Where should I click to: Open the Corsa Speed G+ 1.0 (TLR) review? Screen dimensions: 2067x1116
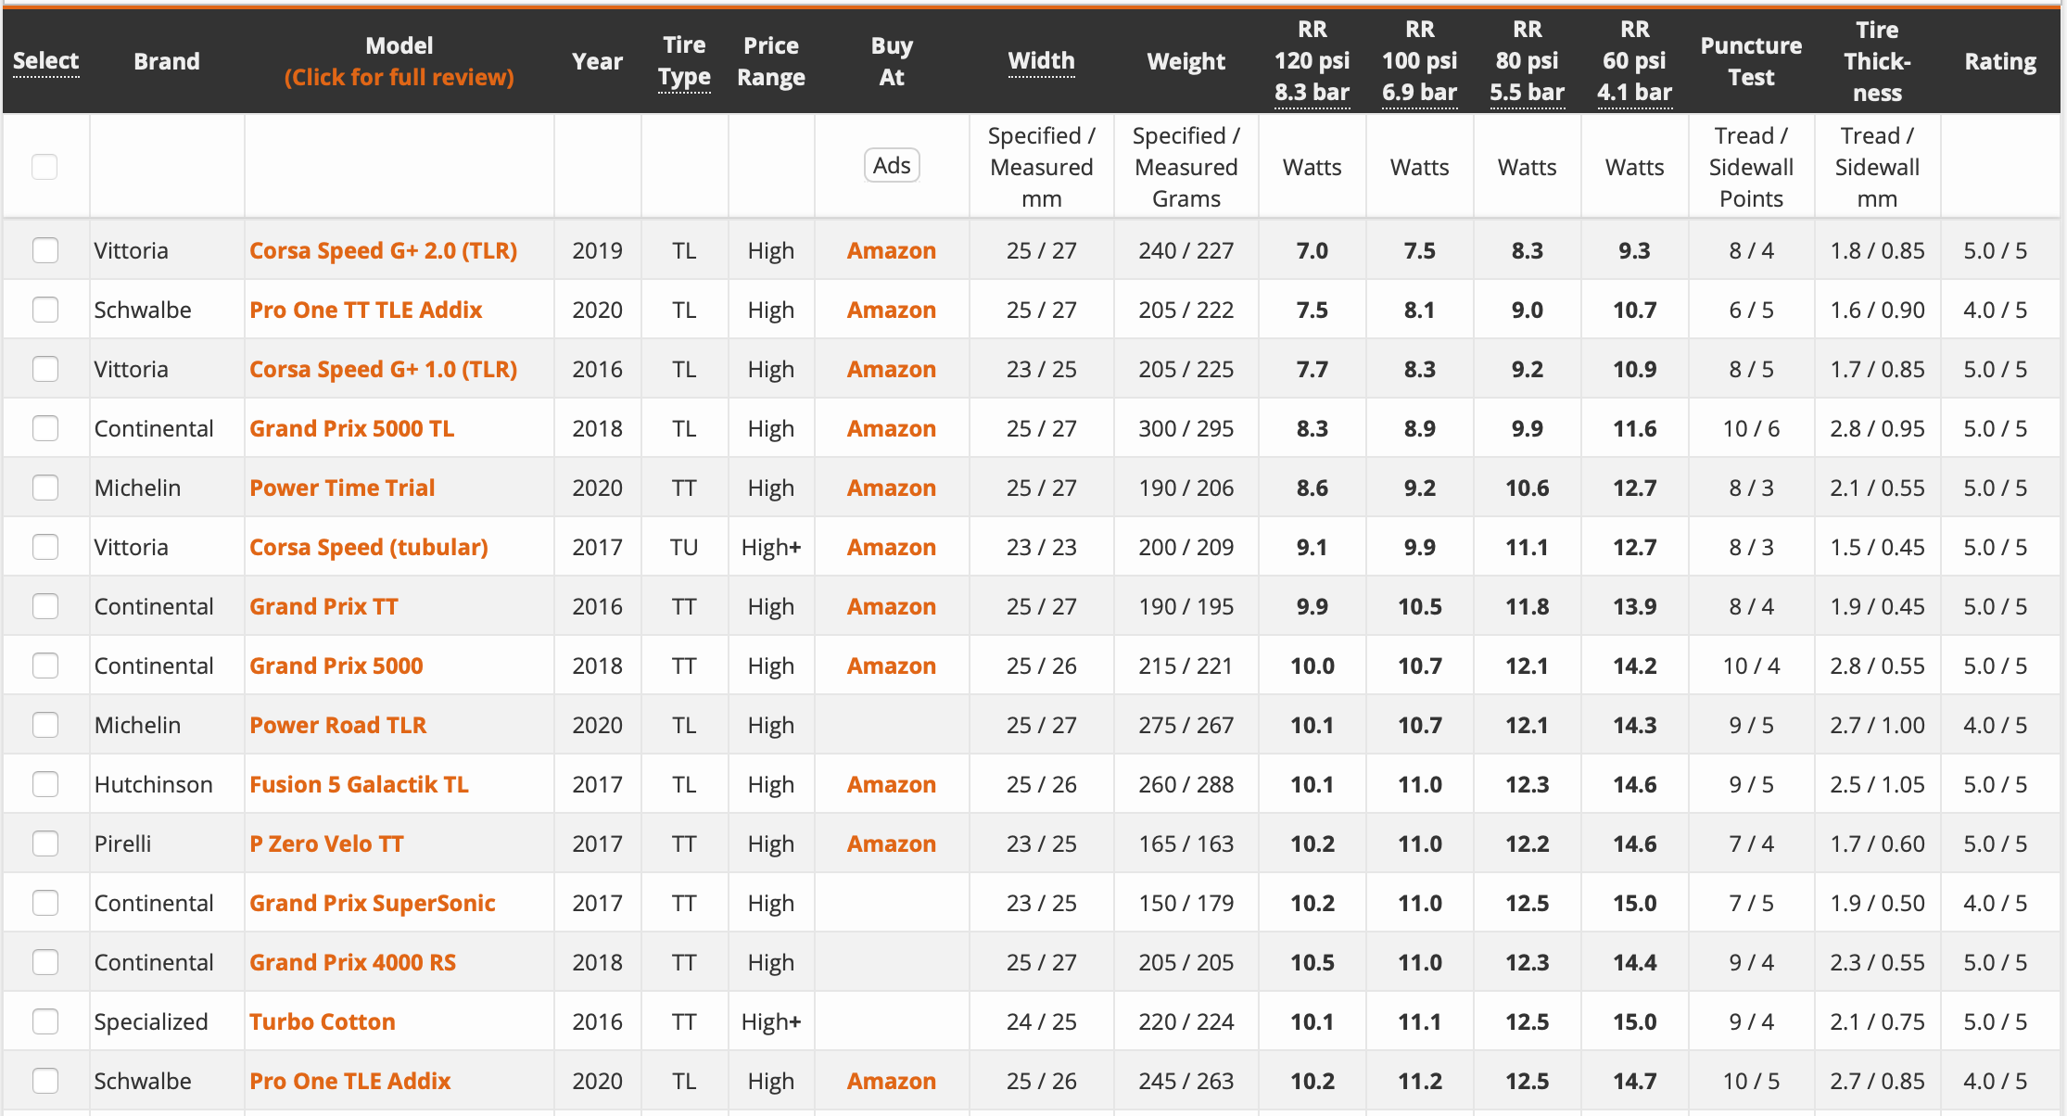(384, 369)
